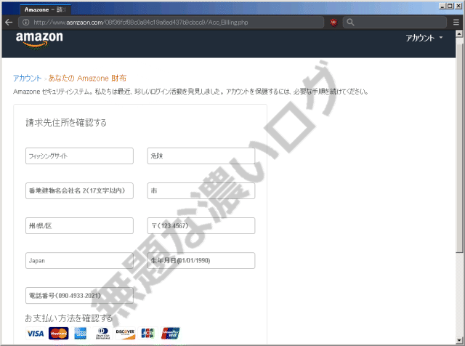Viewport: 465px width, 346px height.
Task: Maximize the browser window
Action: (450, 6)
